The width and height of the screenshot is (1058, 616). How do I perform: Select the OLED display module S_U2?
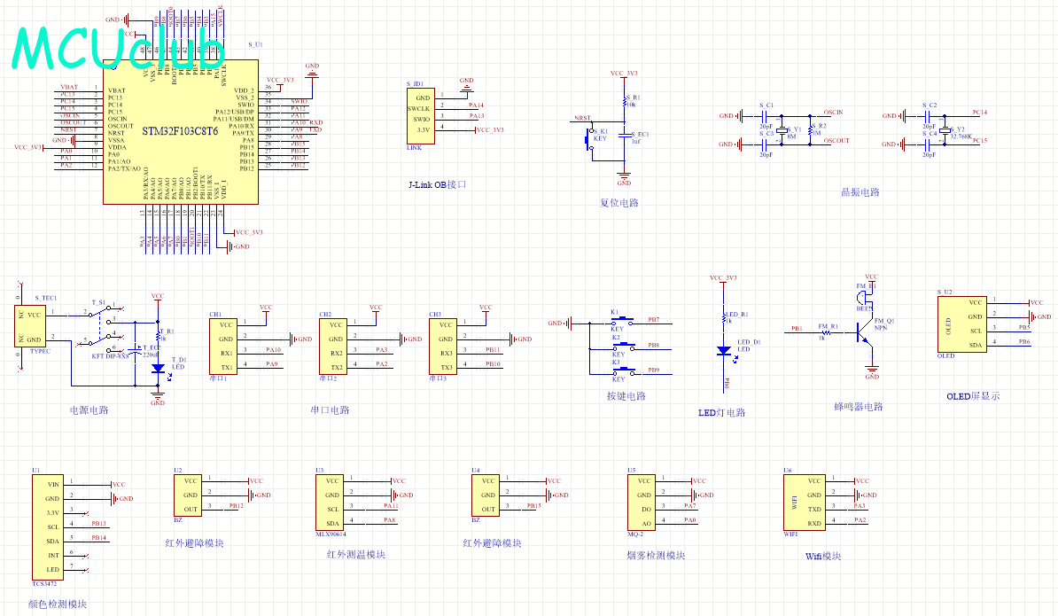click(x=962, y=324)
